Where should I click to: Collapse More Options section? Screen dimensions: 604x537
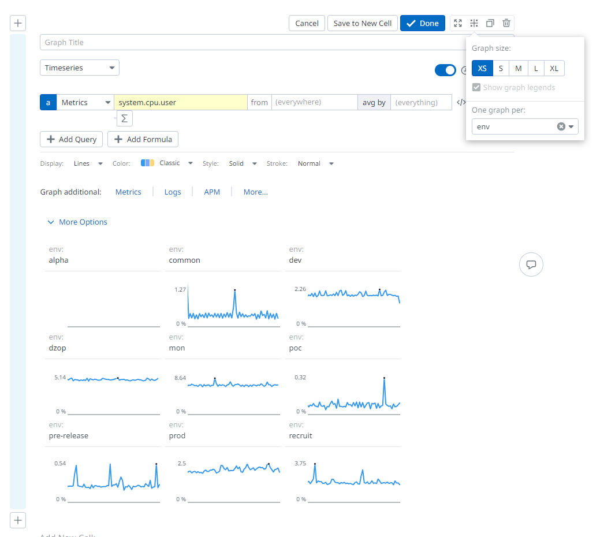(x=77, y=222)
